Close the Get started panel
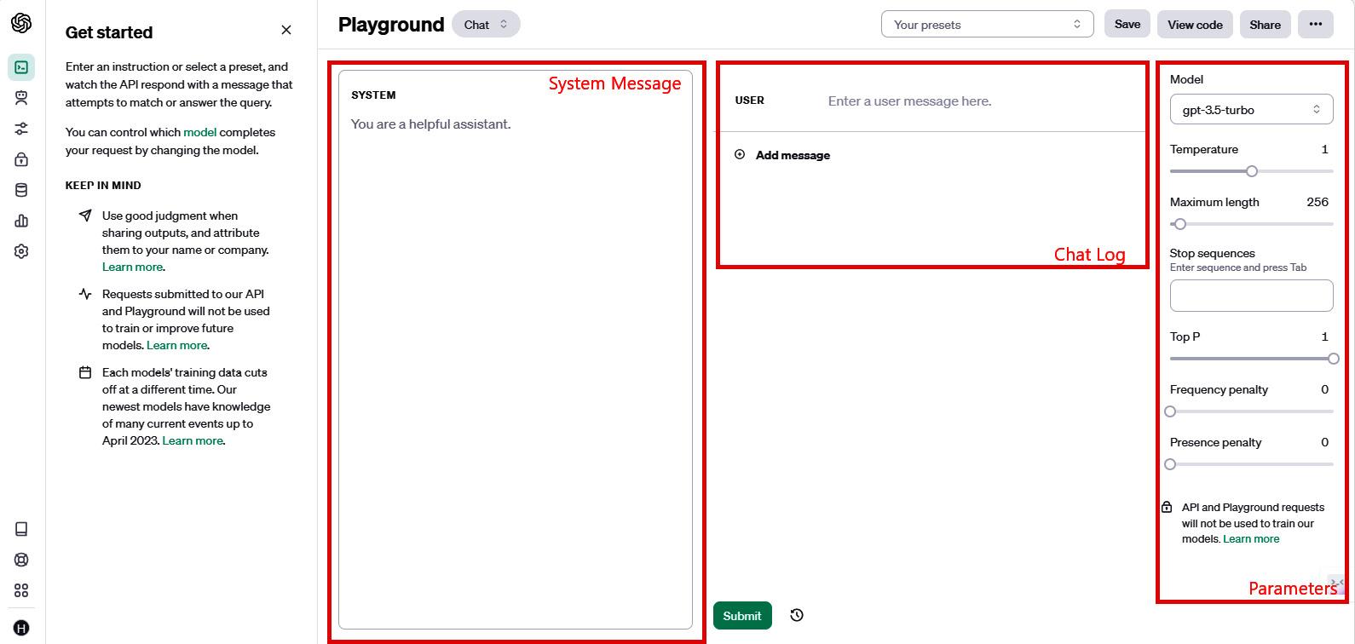Image resolution: width=1355 pixels, height=644 pixels. click(x=286, y=30)
